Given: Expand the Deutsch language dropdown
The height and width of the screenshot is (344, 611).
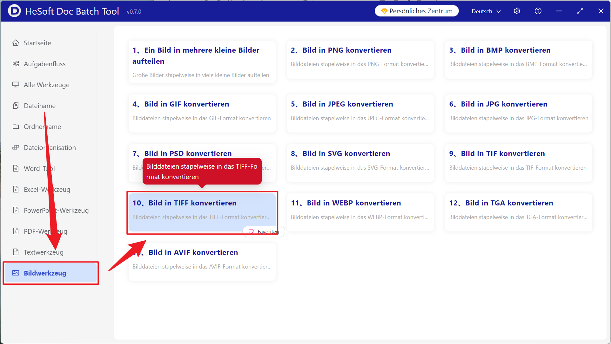Looking at the screenshot, I should click(486, 11).
